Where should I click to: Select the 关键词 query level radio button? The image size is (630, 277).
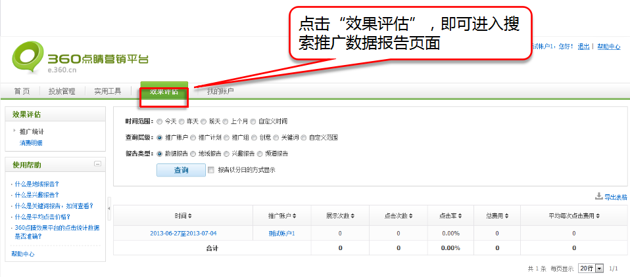click(277, 138)
